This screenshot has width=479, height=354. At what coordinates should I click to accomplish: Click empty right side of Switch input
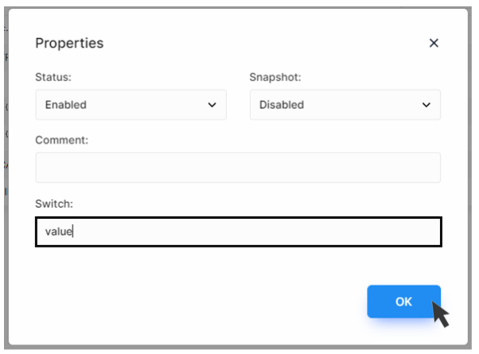pyautogui.click(x=336, y=231)
